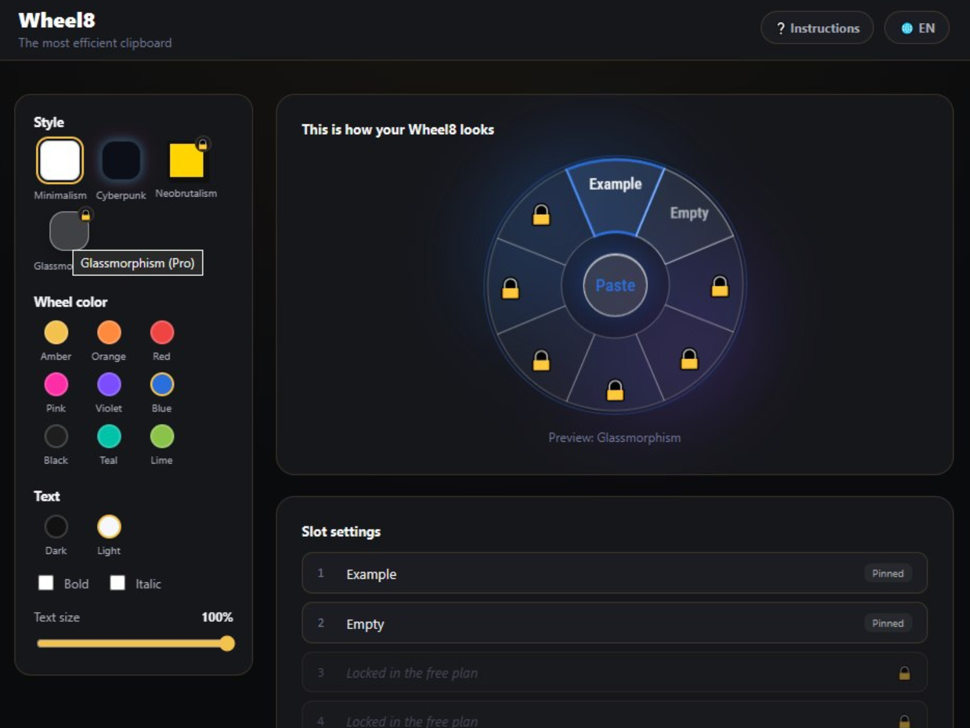Click 'The most efficient clipboard' tagline

(95, 43)
